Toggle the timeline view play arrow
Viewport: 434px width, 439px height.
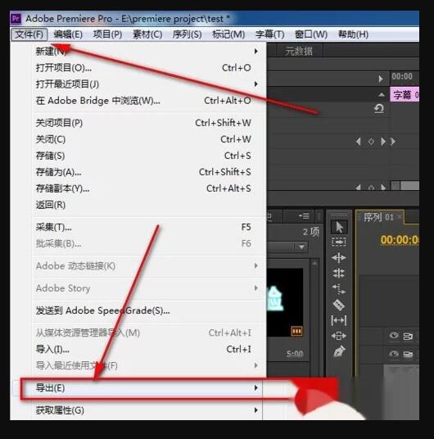click(381, 79)
